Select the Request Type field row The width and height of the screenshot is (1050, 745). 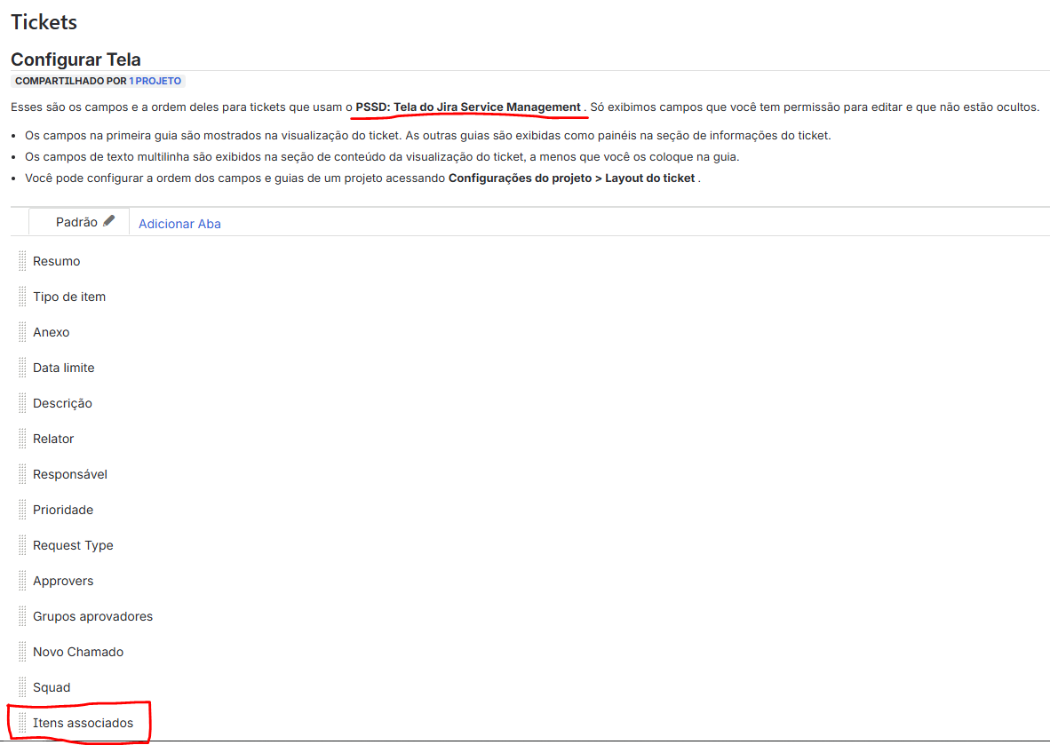(x=530, y=545)
